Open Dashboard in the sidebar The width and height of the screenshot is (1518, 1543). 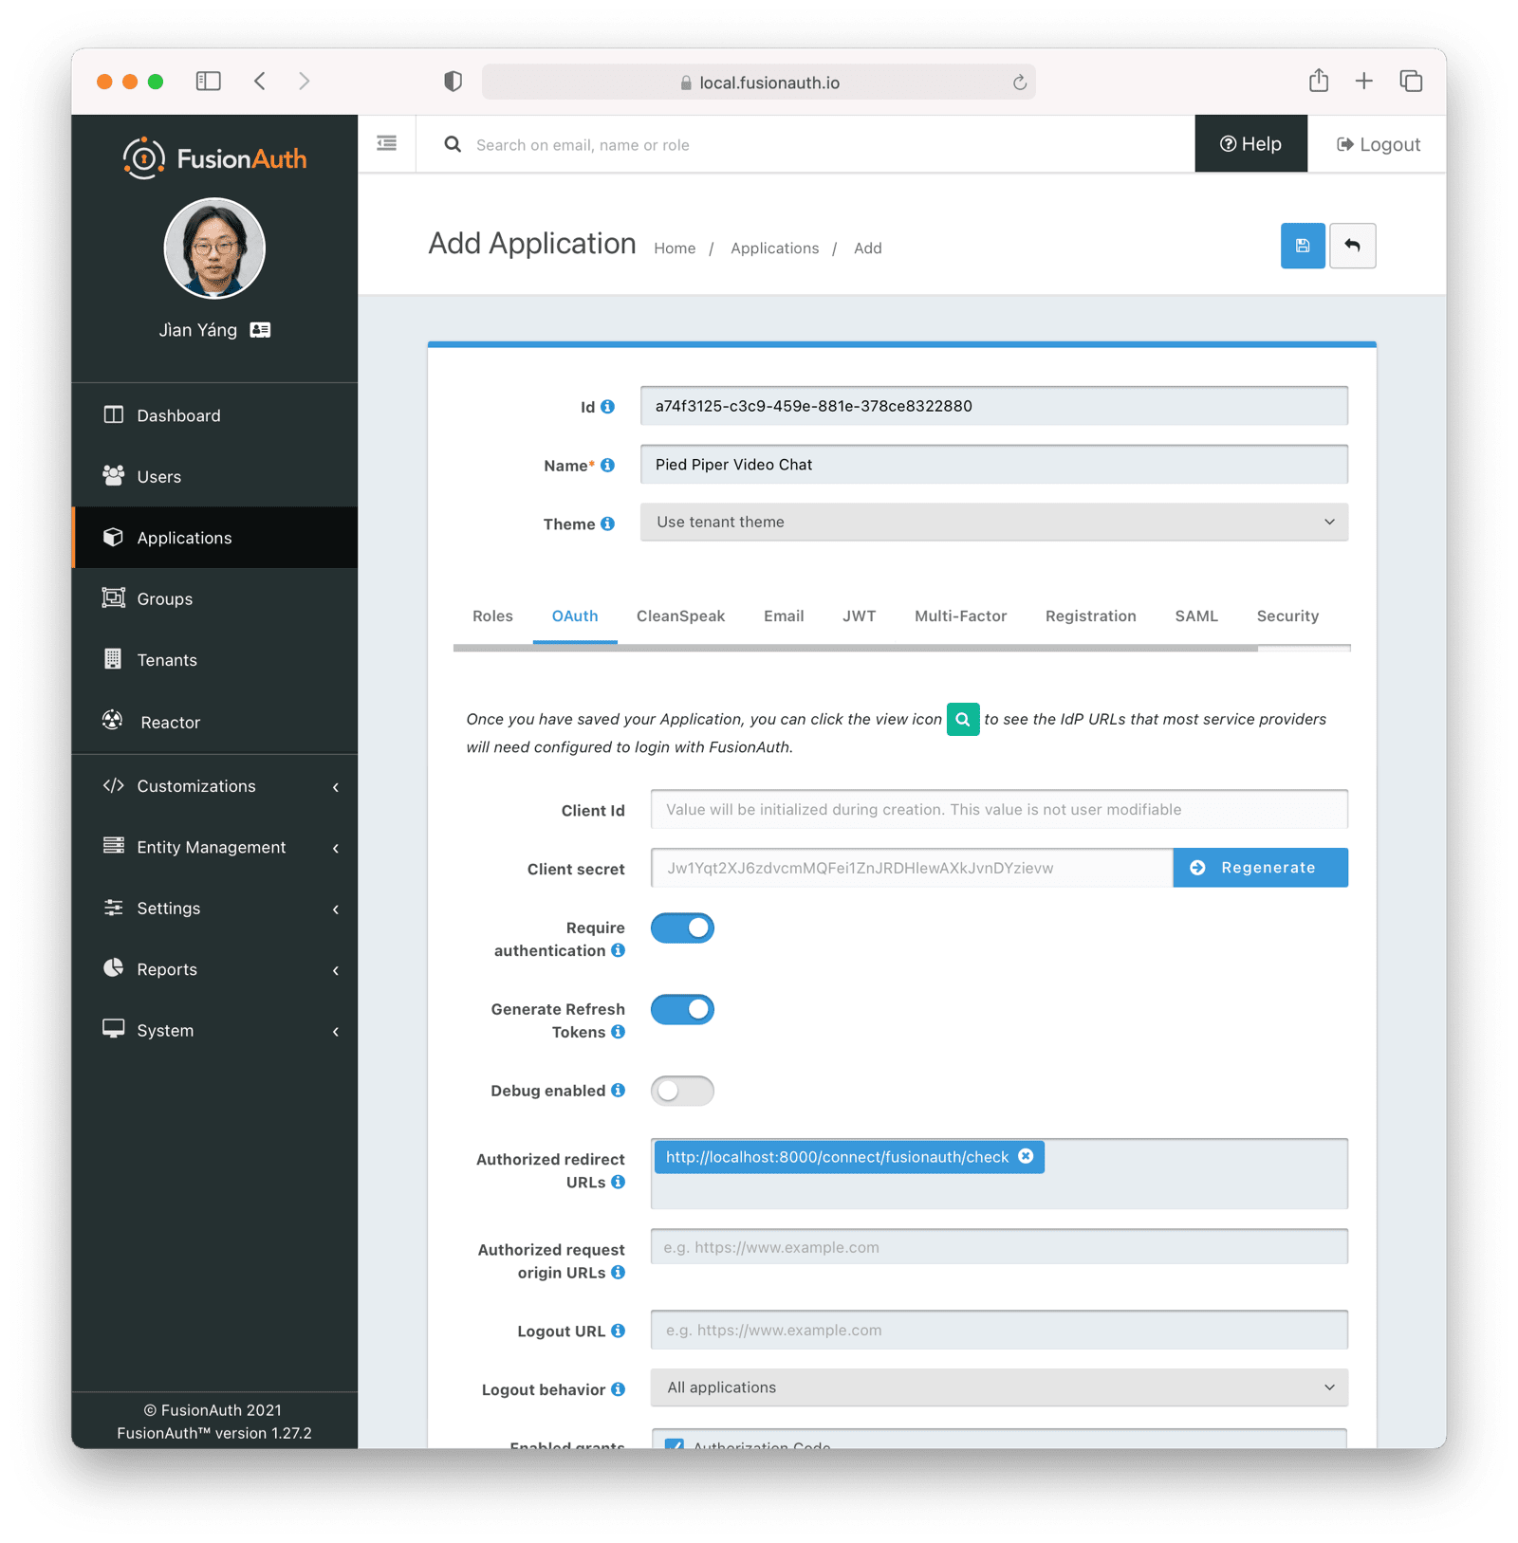pyautogui.click(x=214, y=415)
